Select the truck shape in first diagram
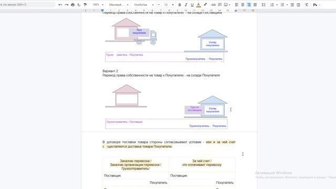336x189 pixels. click(153, 38)
